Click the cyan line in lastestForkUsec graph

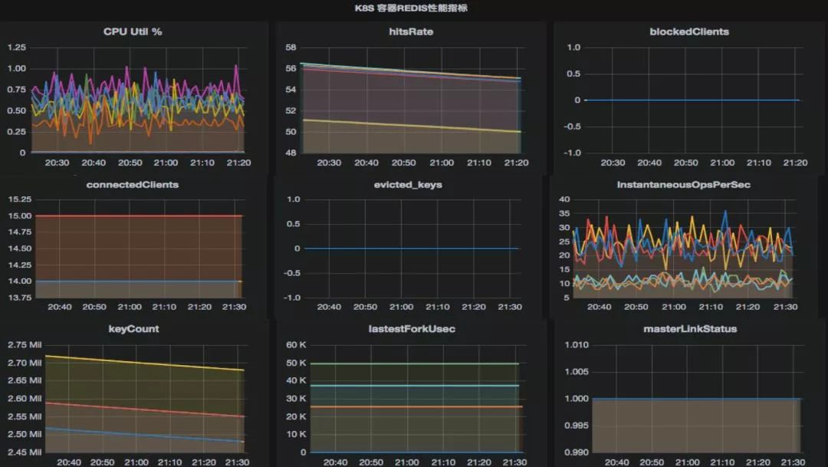(x=415, y=386)
